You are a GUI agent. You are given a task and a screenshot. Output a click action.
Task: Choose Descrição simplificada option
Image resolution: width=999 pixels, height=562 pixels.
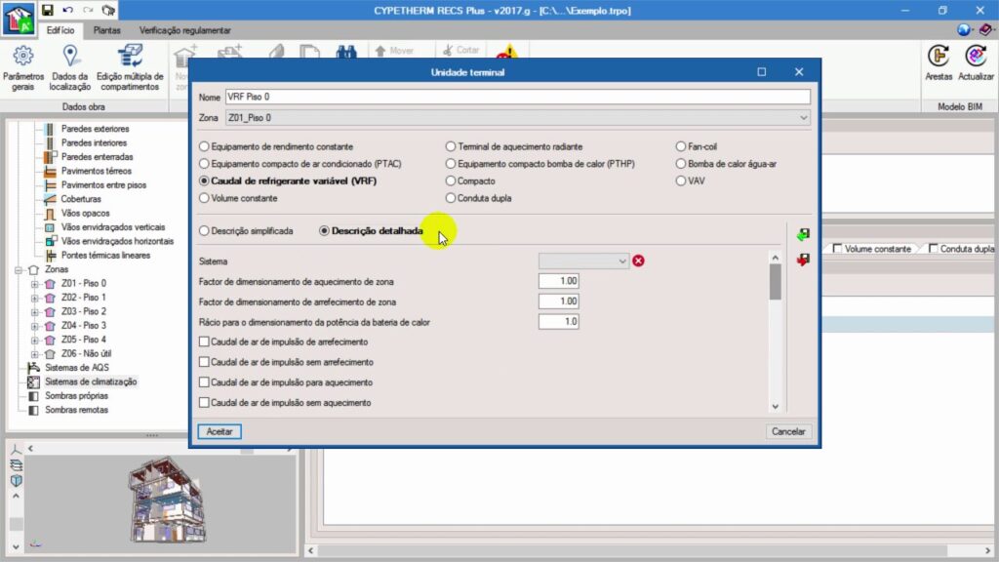pyautogui.click(x=204, y=231)
